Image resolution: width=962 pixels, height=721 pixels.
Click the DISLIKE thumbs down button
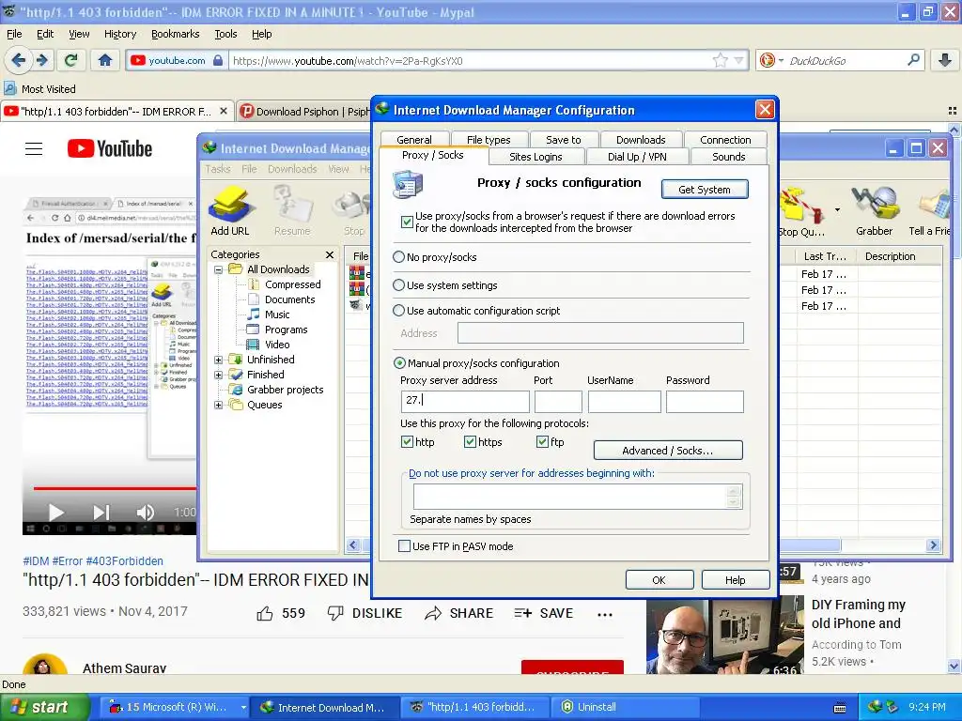click(x=365, y=613)
